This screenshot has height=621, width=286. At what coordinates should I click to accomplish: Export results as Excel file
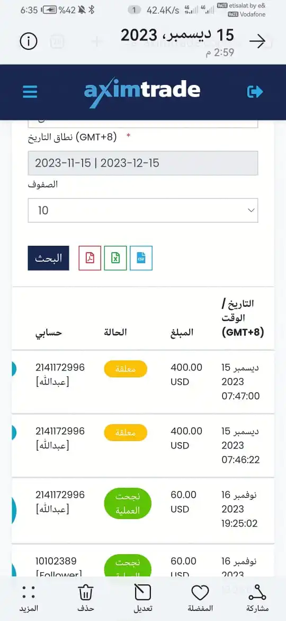(x=115, y=258)
